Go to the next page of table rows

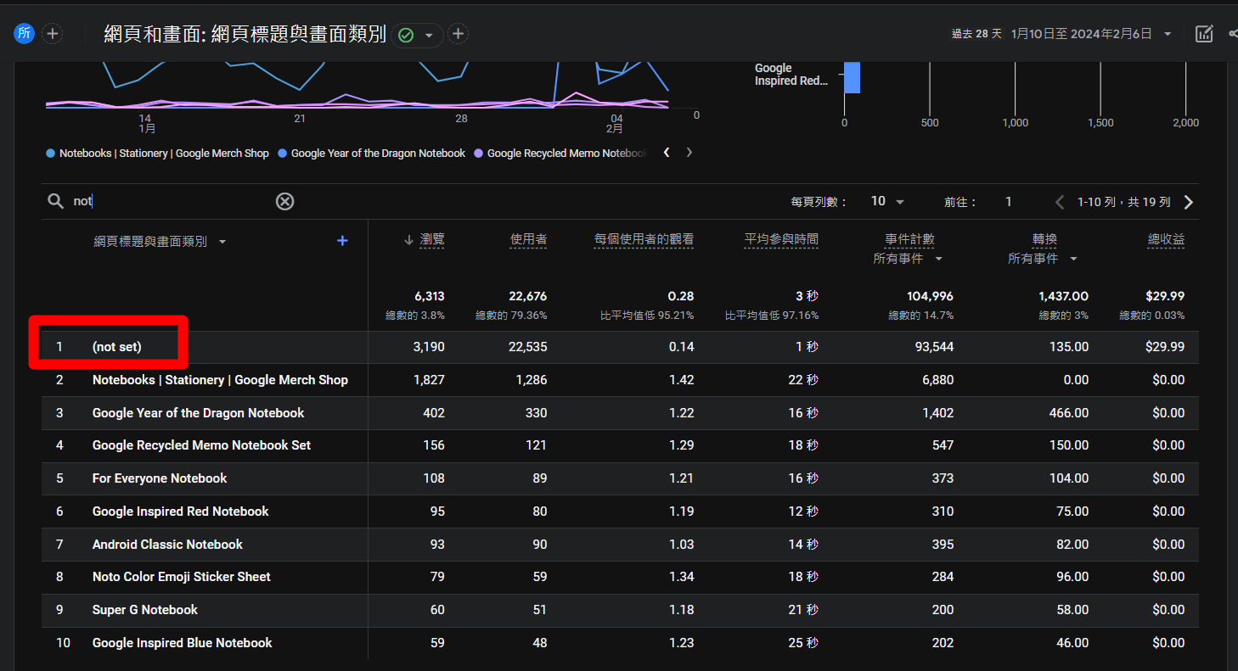(x=1189, y=202)
